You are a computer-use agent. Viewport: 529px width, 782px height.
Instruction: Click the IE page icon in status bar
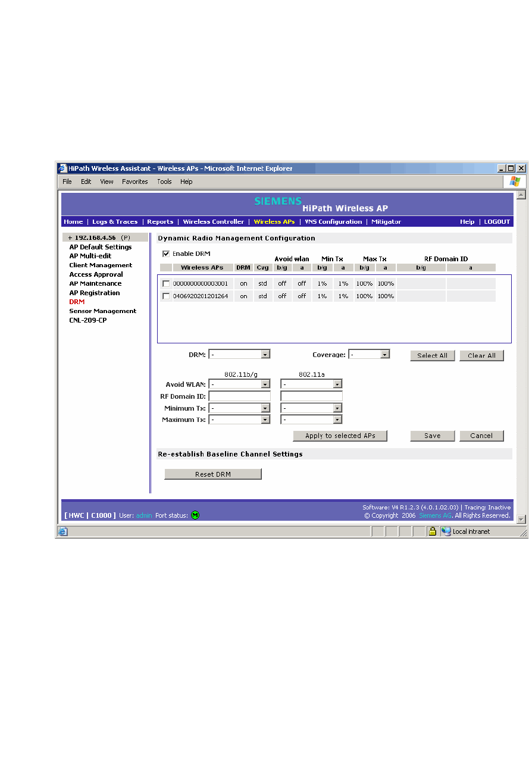(x=62, y=531)
